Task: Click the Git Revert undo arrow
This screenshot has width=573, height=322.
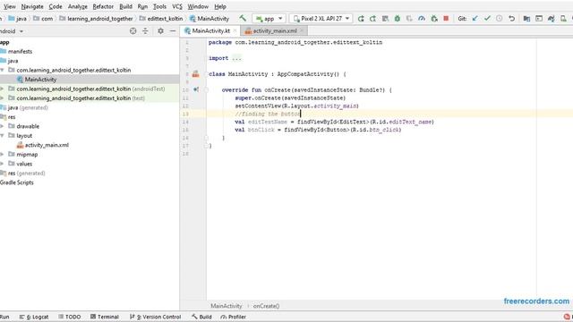Action: pos(511,18)
